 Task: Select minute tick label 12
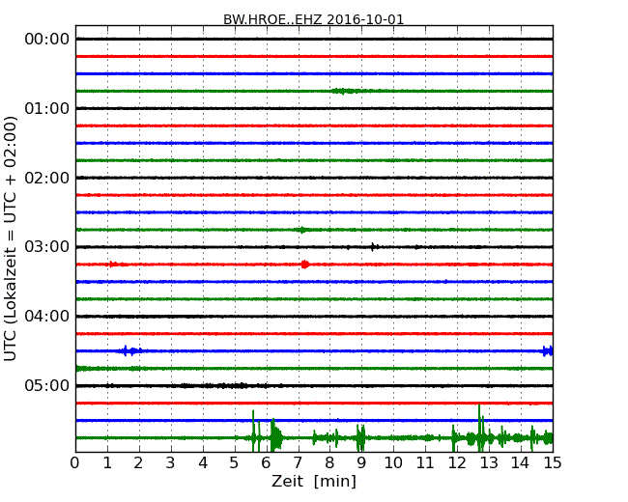pos(457,463)
